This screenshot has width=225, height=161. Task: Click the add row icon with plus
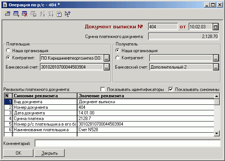[x=16, y=14]
